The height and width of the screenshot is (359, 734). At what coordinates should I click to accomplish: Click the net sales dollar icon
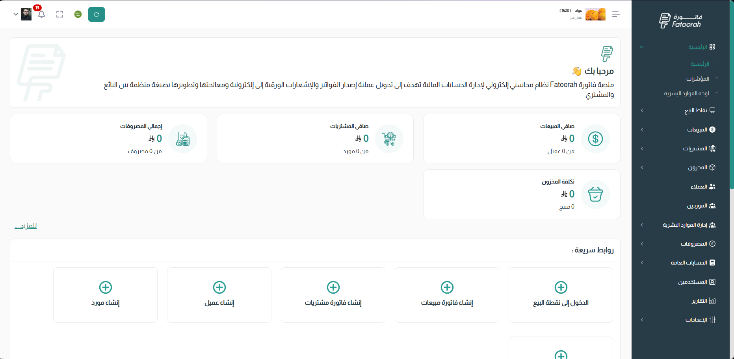tap(595, 139)
